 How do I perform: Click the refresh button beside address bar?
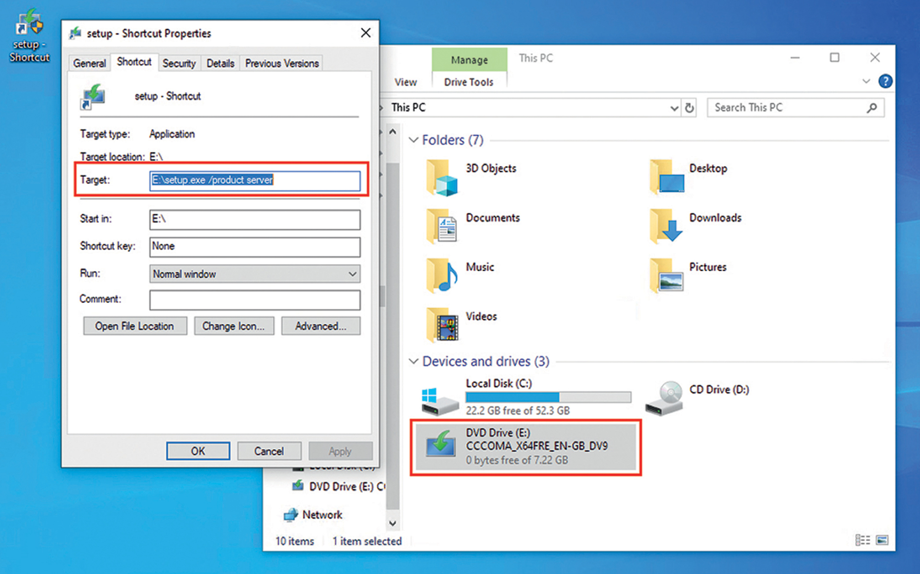point(689,108)
